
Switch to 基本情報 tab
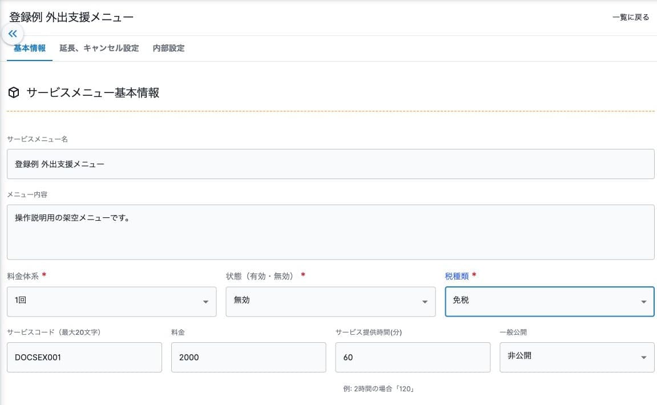pos(29,48)
